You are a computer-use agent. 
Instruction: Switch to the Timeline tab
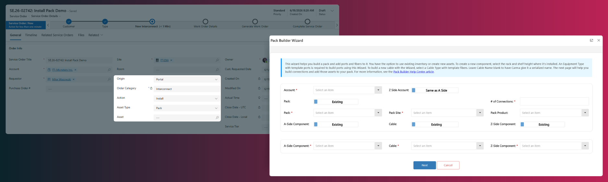(31, 35)
